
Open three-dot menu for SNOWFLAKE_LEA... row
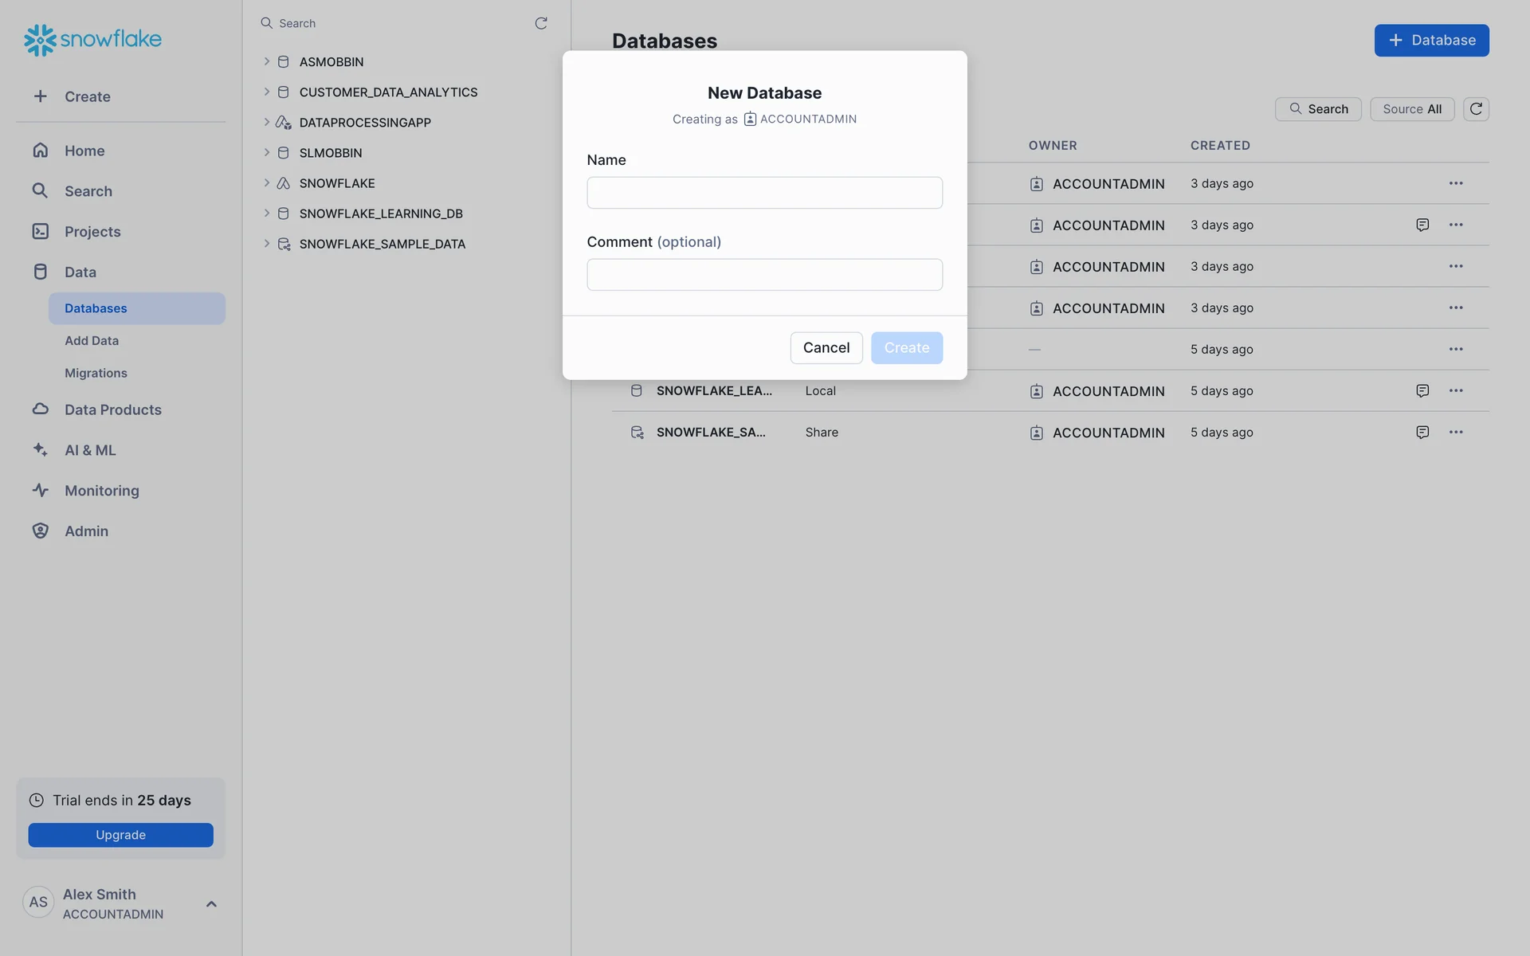[x=1456, y=391]
